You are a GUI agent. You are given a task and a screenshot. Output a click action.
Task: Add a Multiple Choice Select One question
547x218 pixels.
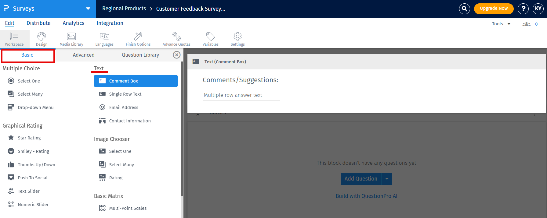[x=24, y=81]
